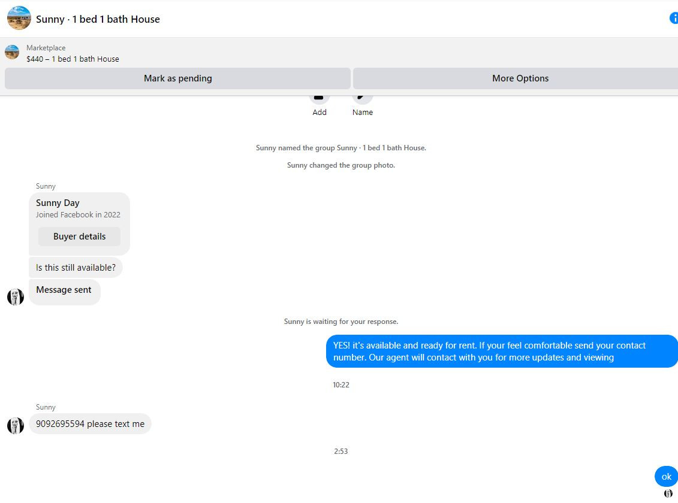
Task: Click the 9092695594 please text me message
Action: click(90, 424)
